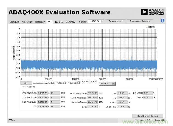Start Continuous Capture
This screenshot has height=126, width=173.
point(140,21)
